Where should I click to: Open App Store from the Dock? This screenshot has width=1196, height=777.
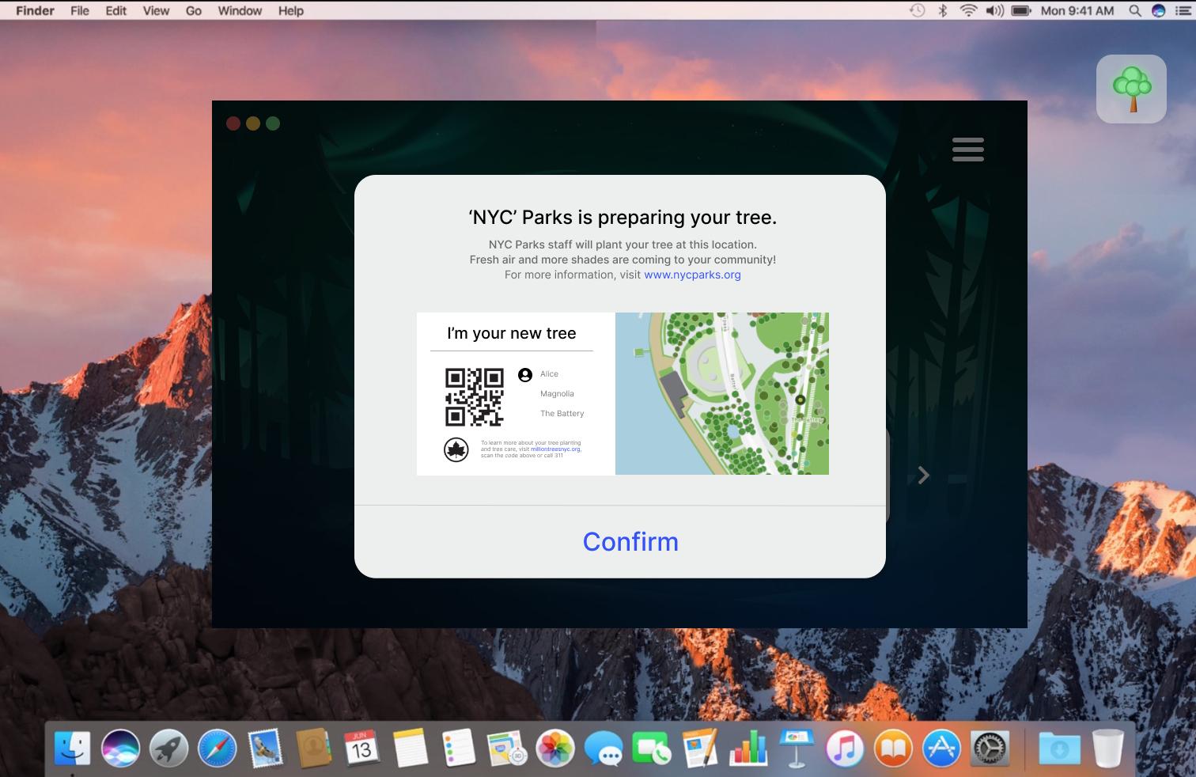941,748
